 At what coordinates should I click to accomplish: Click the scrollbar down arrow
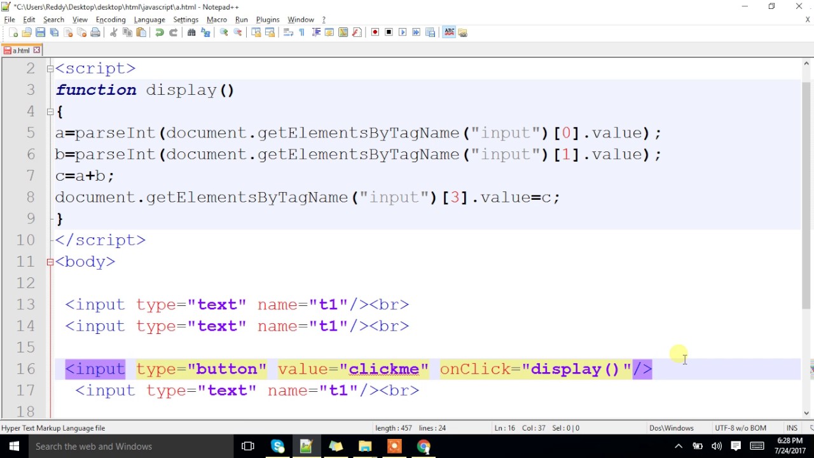pos(806,413)
